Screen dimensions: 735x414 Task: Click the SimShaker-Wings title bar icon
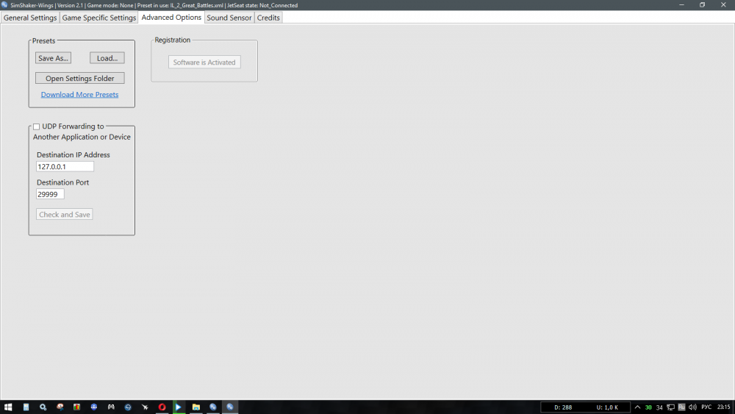click(4, 4)
